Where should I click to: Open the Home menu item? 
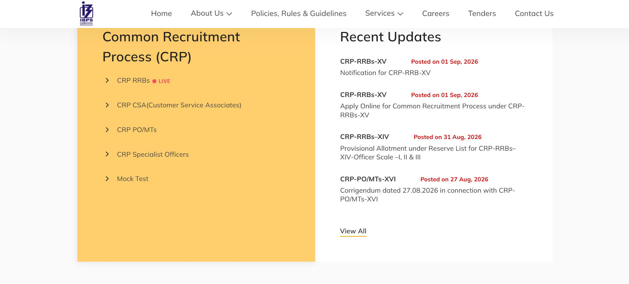click(161, 14)
